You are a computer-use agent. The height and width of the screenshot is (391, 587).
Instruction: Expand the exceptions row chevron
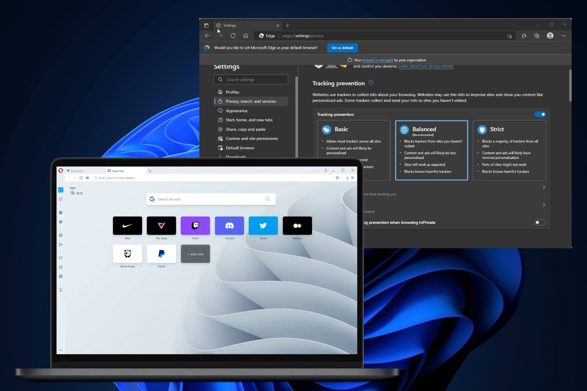544,205
